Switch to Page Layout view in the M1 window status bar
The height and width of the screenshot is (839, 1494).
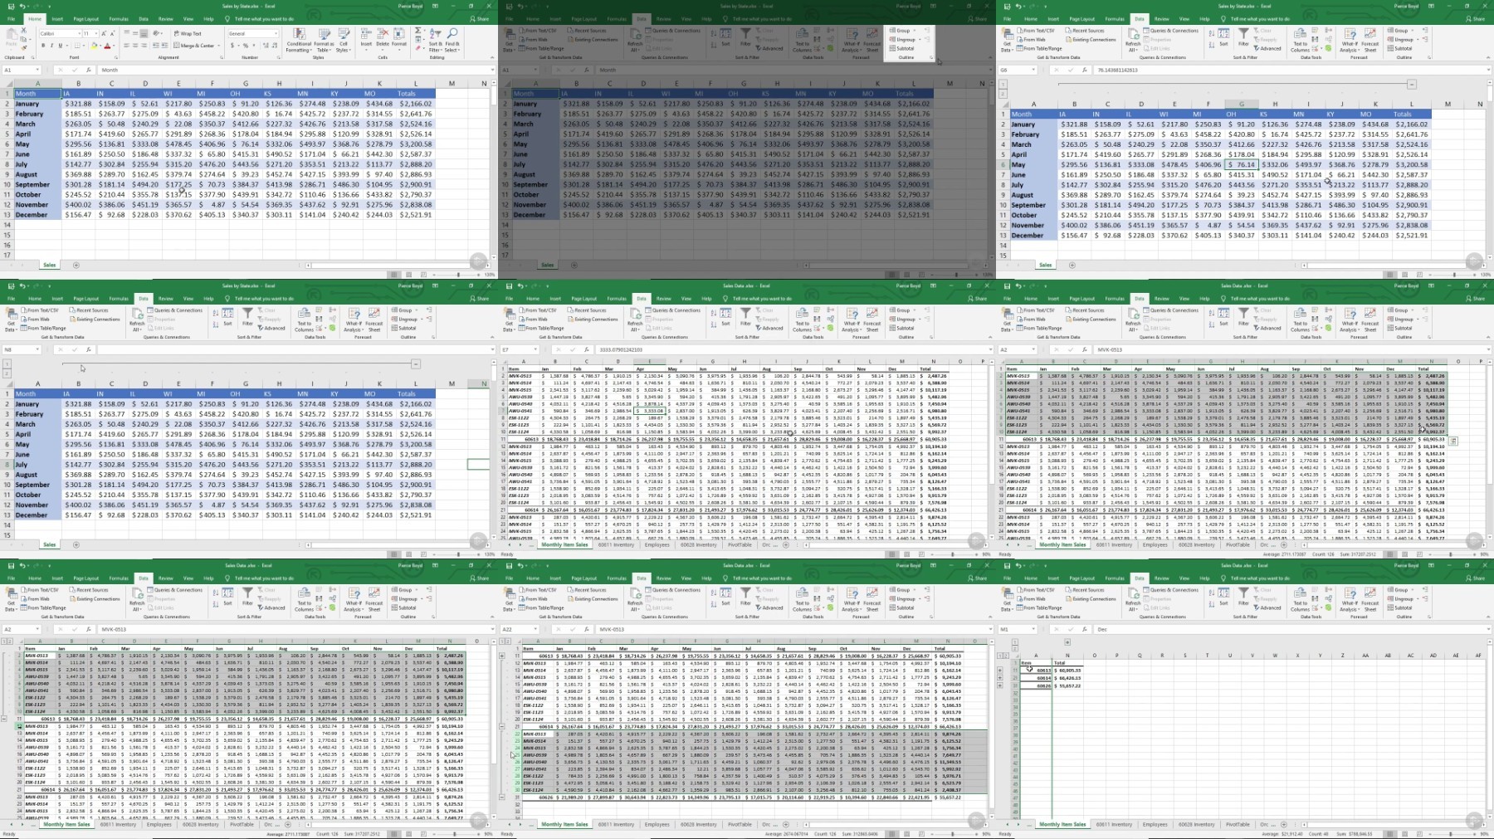1404,834
